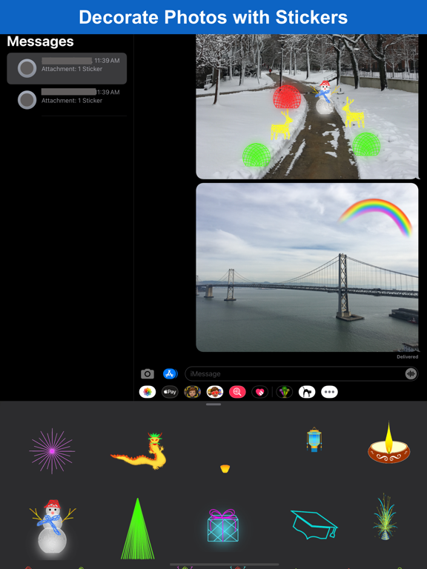Open the heart-eyes Memoji stickers icon

click(x=215, y=392)
